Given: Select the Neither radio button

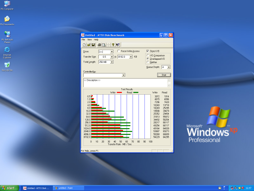Looking at the screenshot, I should [148, 62].
